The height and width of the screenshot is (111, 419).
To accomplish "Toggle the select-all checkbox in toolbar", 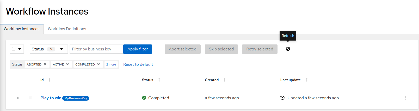I will click(14, 49).
